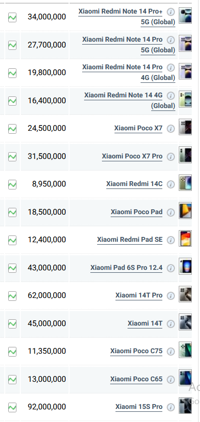
Task: Click the Xiaomi Poco Pad thumbnail image
Action: pos(185,210)
